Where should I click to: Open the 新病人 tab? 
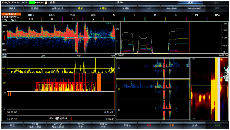pos(12,9)
